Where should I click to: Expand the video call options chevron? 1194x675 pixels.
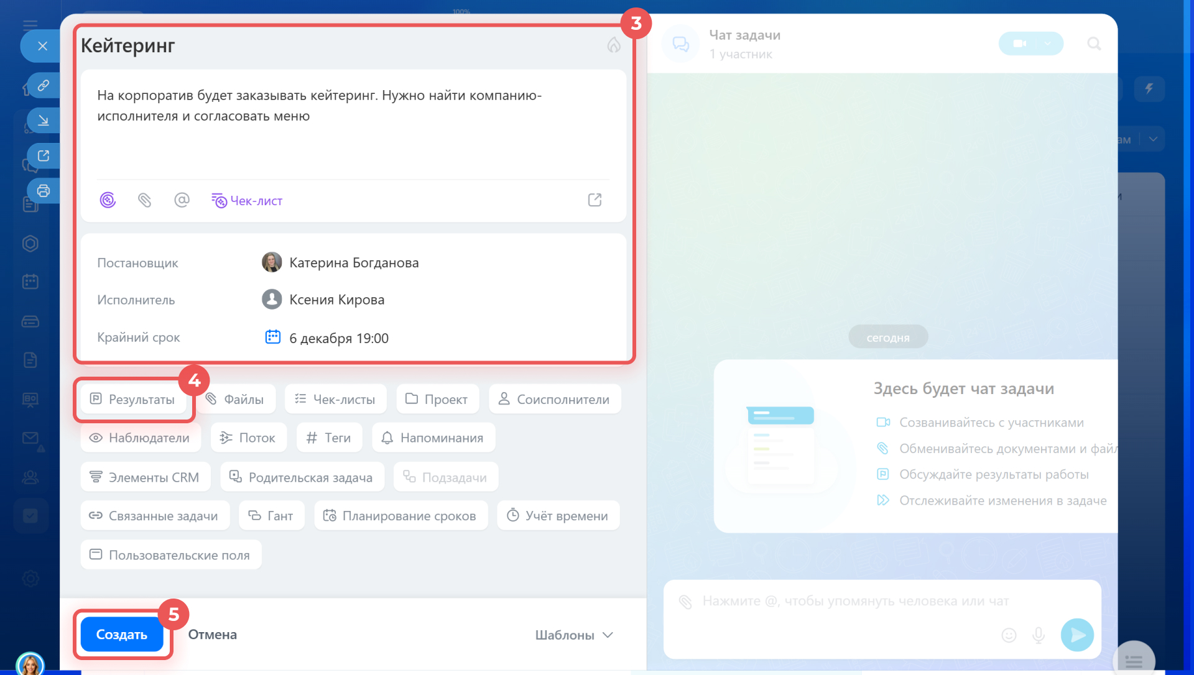click(1048, 44)
